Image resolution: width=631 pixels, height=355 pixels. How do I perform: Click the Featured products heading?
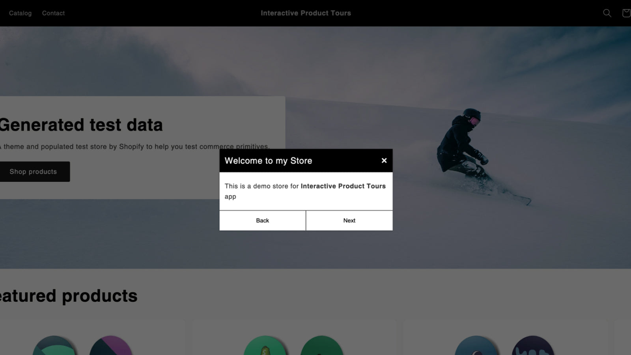[67, 296]
